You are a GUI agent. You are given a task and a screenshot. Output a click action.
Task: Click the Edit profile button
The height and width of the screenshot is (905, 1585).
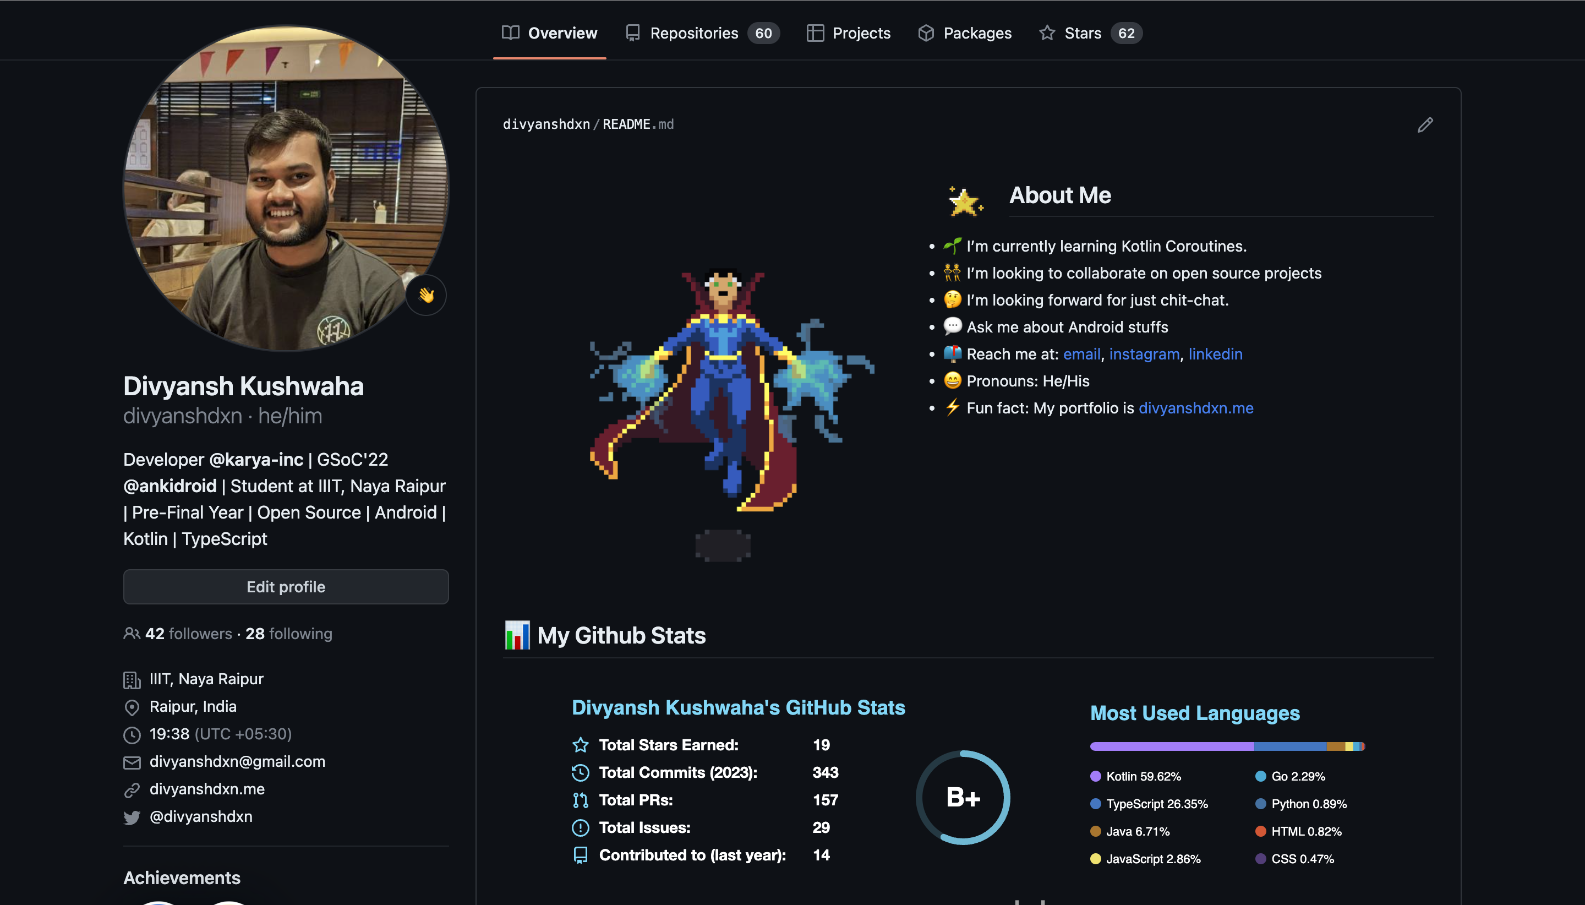(286, 587)
